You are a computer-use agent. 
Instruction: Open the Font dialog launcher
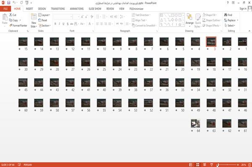(x=93, y=31)
